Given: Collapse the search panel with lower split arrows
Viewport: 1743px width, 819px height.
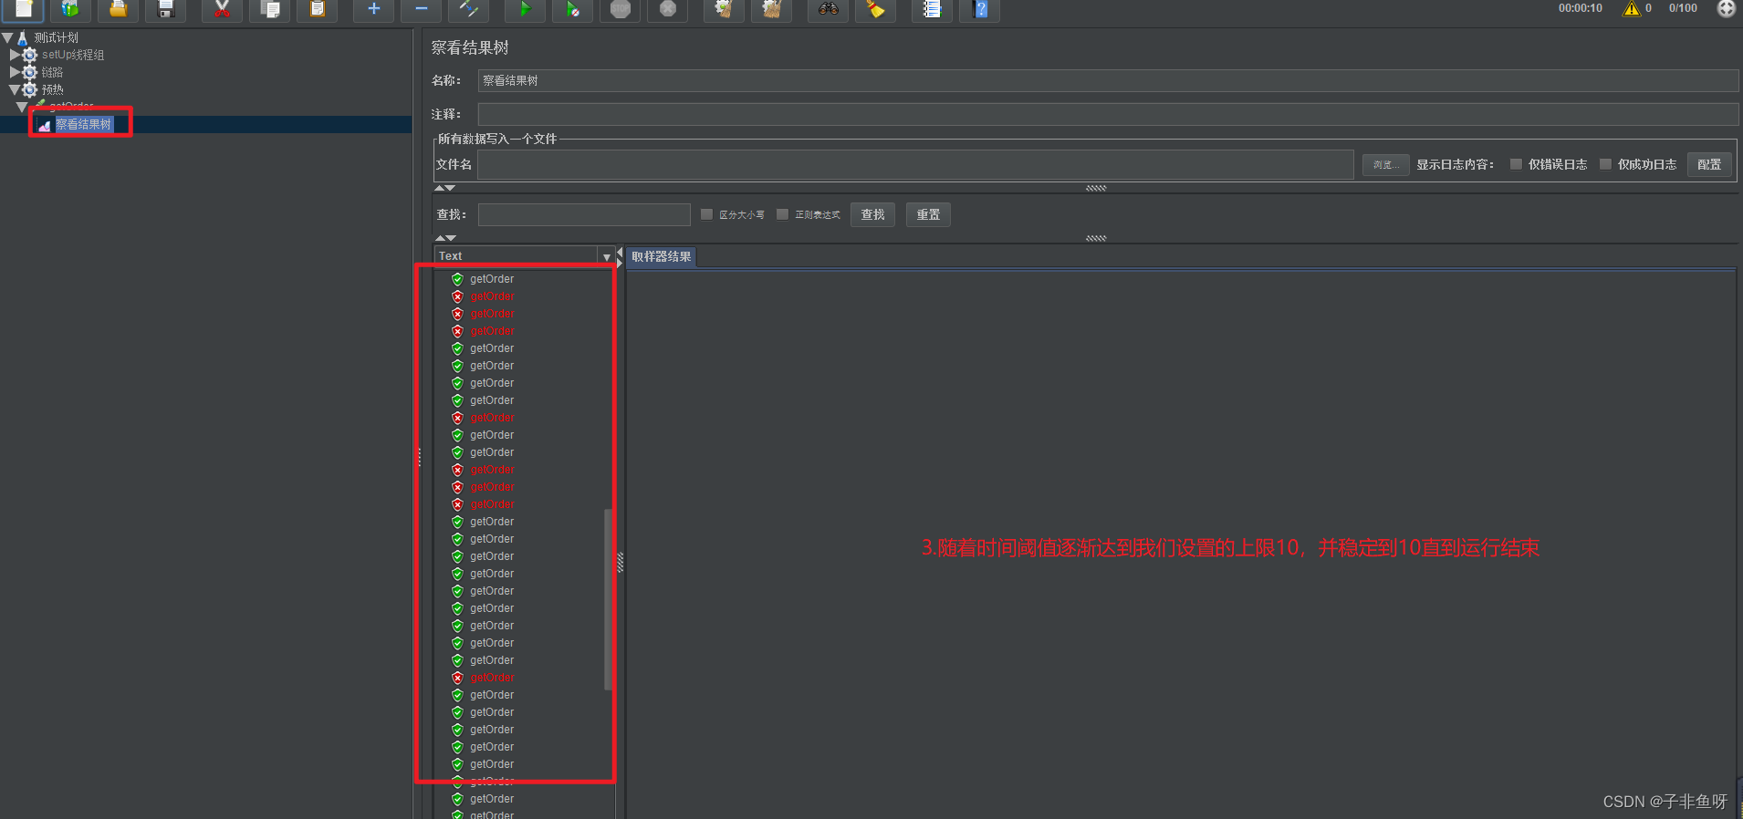Looking at the screenshot, I should [x=444, y=238].
